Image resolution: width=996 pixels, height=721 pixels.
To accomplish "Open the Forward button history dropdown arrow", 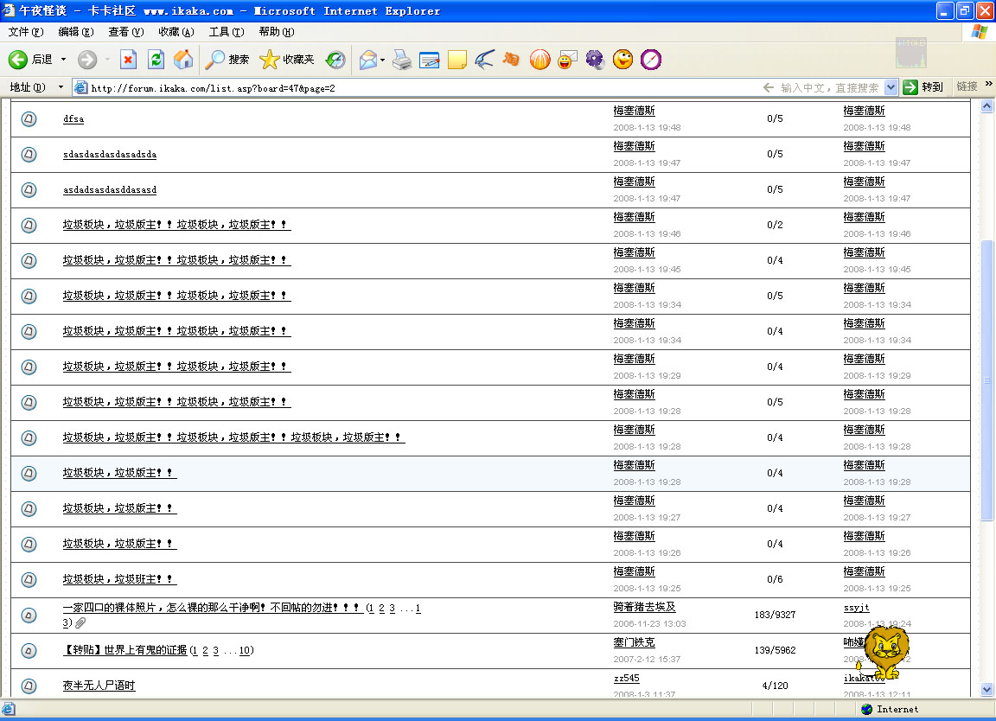I will pos(107,60).
